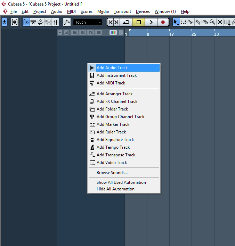Activate the red Record button
Viewport: 235px width, 246px height.
click(163, 22)
